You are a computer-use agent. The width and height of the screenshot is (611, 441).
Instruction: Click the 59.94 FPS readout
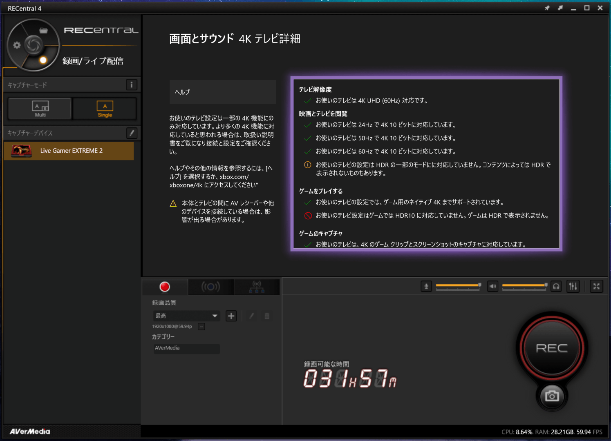point(589,432)
